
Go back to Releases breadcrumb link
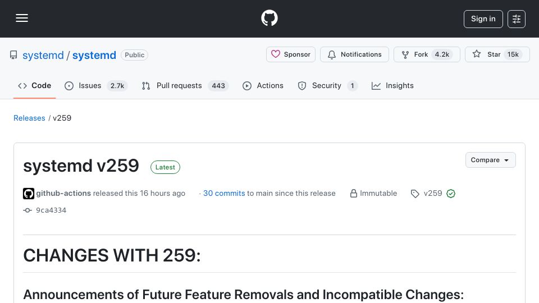[29, 118]
